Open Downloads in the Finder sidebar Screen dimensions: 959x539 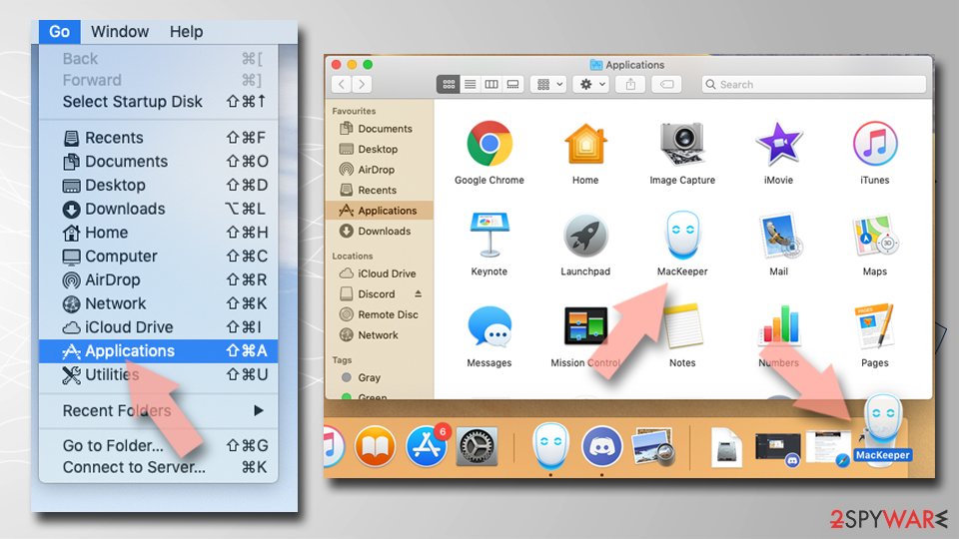(x=380, y=231)
